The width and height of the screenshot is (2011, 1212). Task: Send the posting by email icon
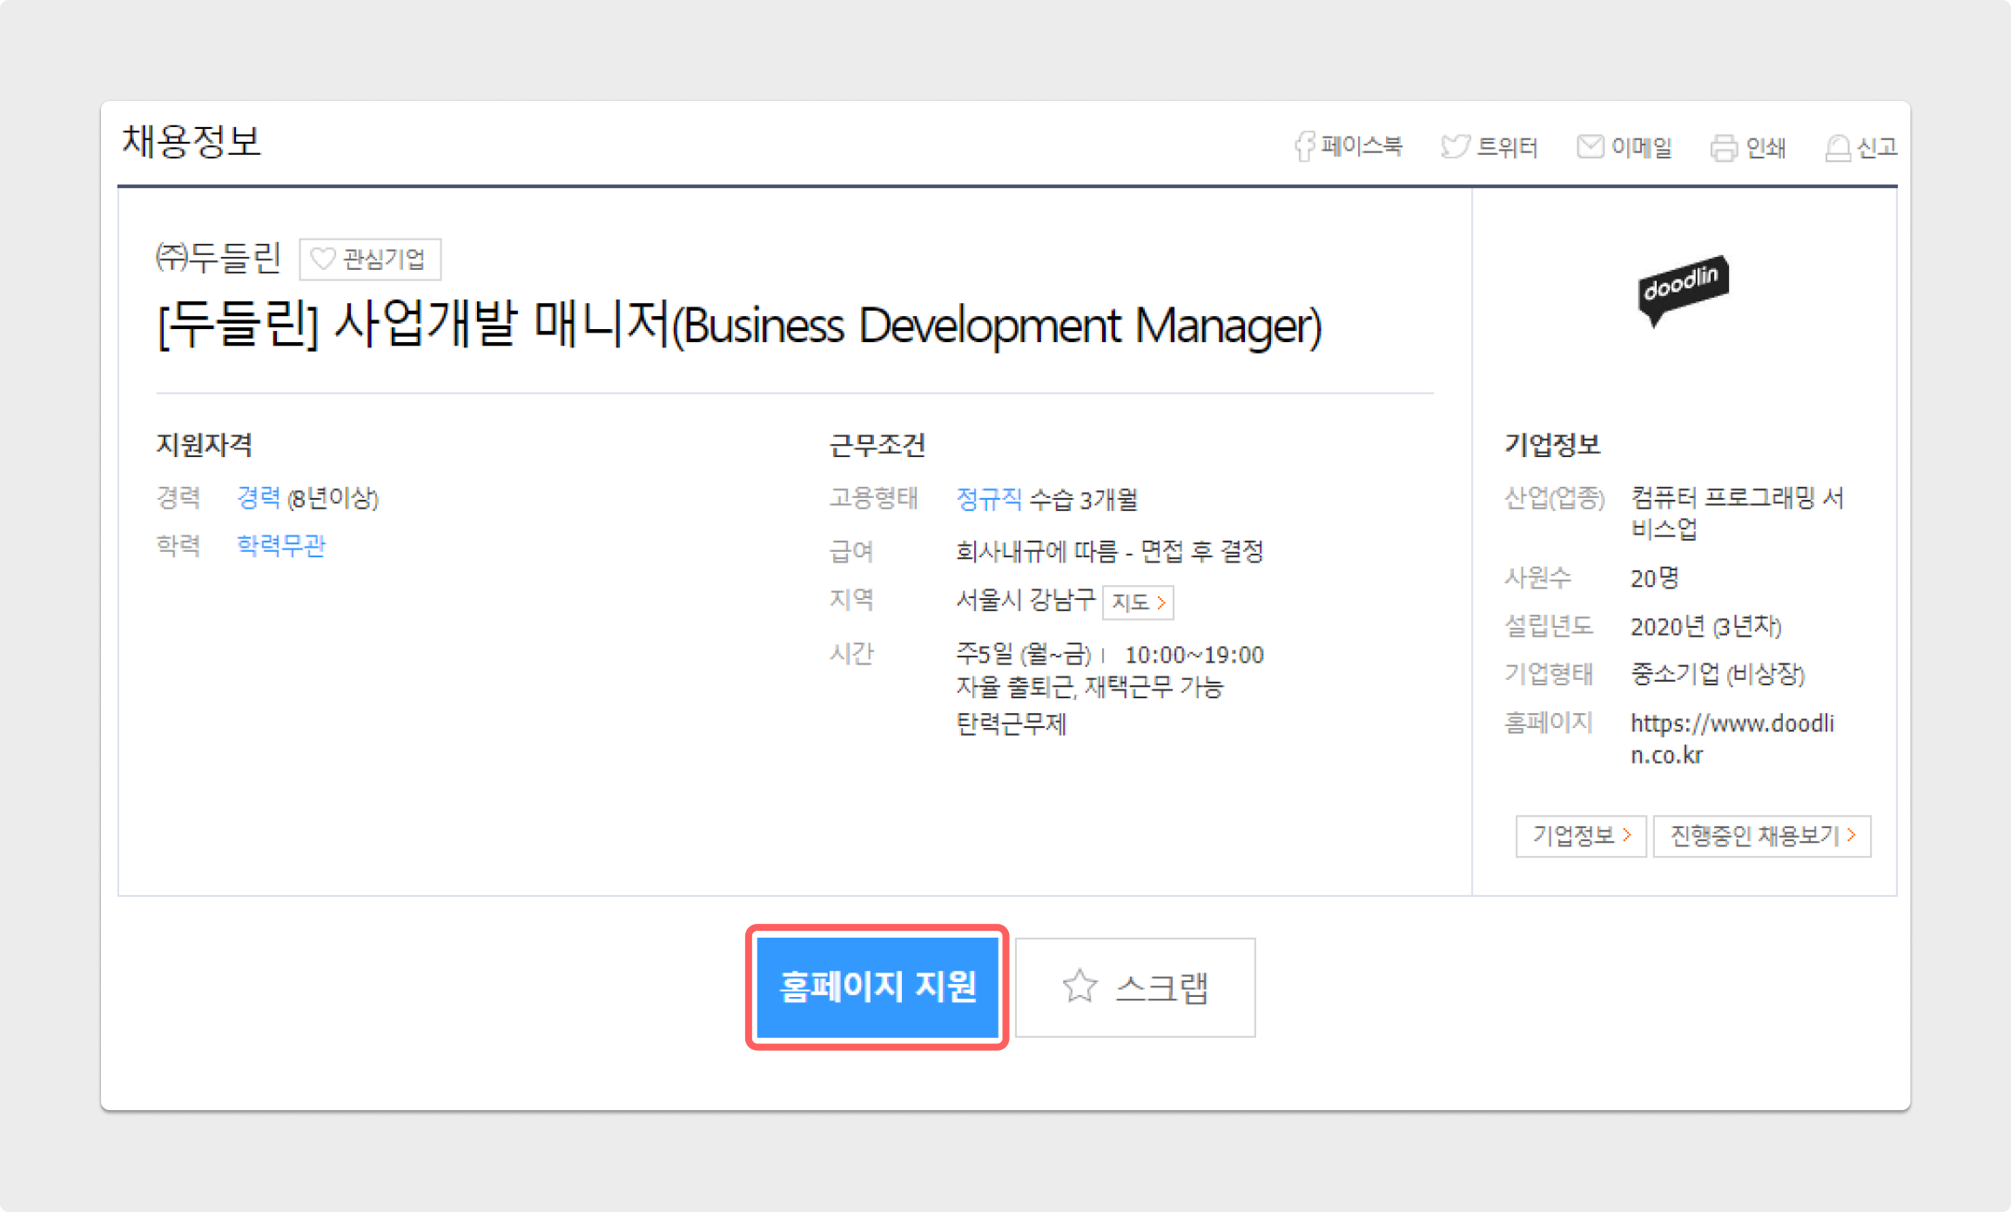(x=1590, y=146)
